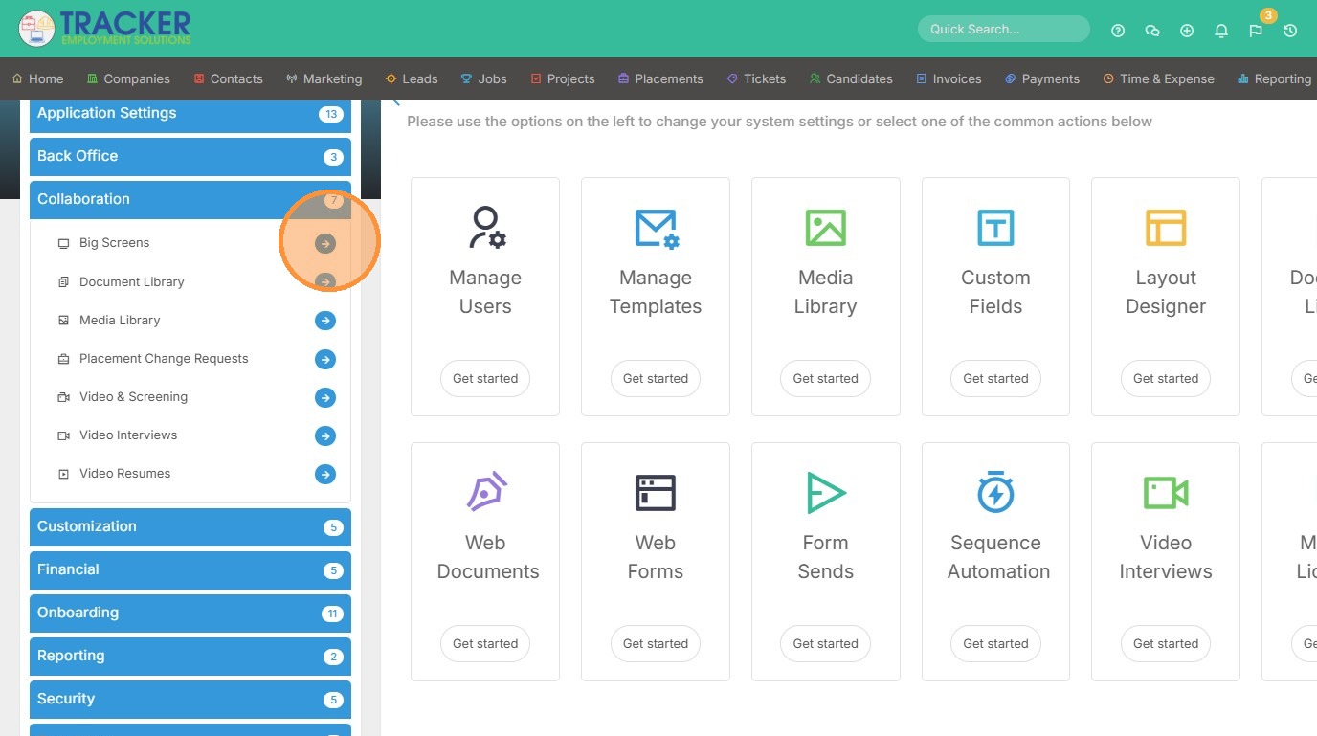Click Get started under Custom Fields
The width and height of the screenshot is (1317, 736).
pyautogui.click(x=995, y=379)
